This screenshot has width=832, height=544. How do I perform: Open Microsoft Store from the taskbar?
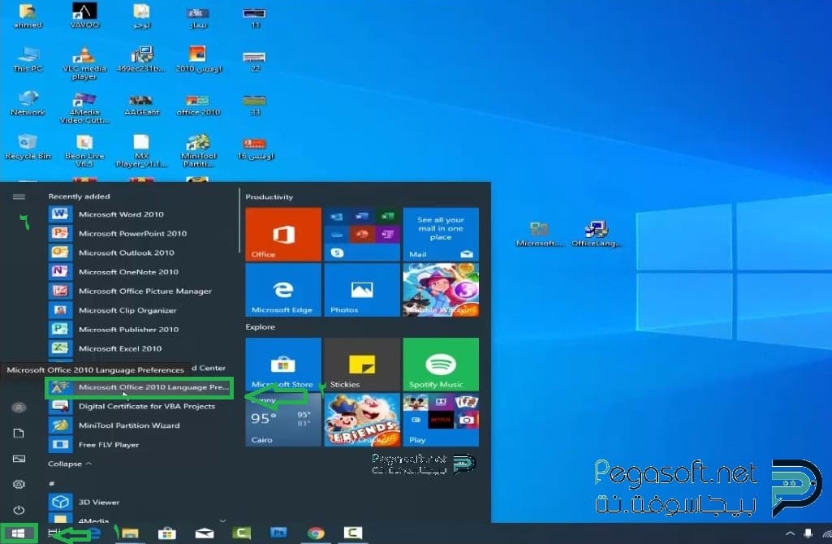coord(166,533)
